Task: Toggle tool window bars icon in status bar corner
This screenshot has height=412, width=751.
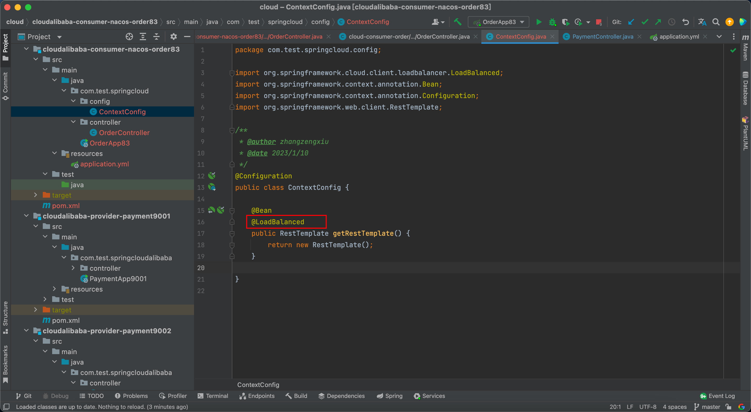Action: (x=6, y=407)
